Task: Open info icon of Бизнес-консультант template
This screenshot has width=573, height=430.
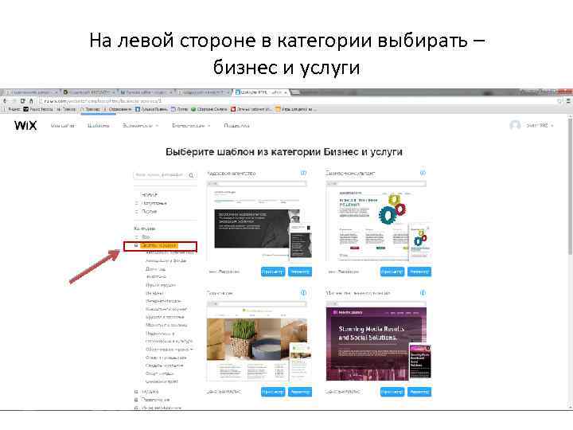Action: (x=423, y=173)
